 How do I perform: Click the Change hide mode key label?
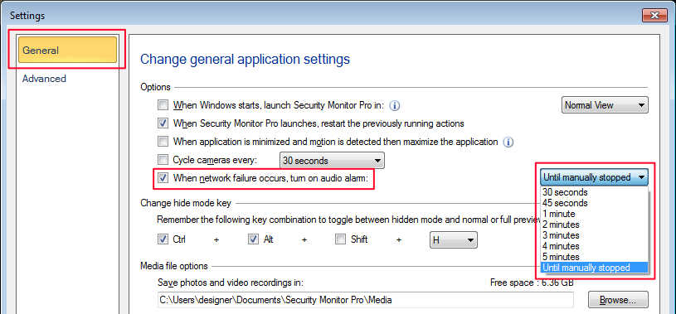(186, 203)
